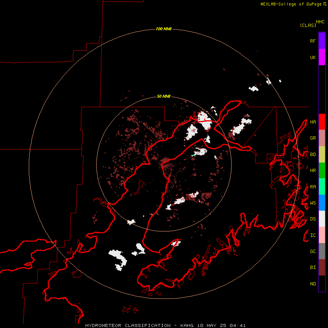Image resolution: width=328 pixels, height=328 pixels.
Task: Click the GC gray legend swatch
Action: 322,251
